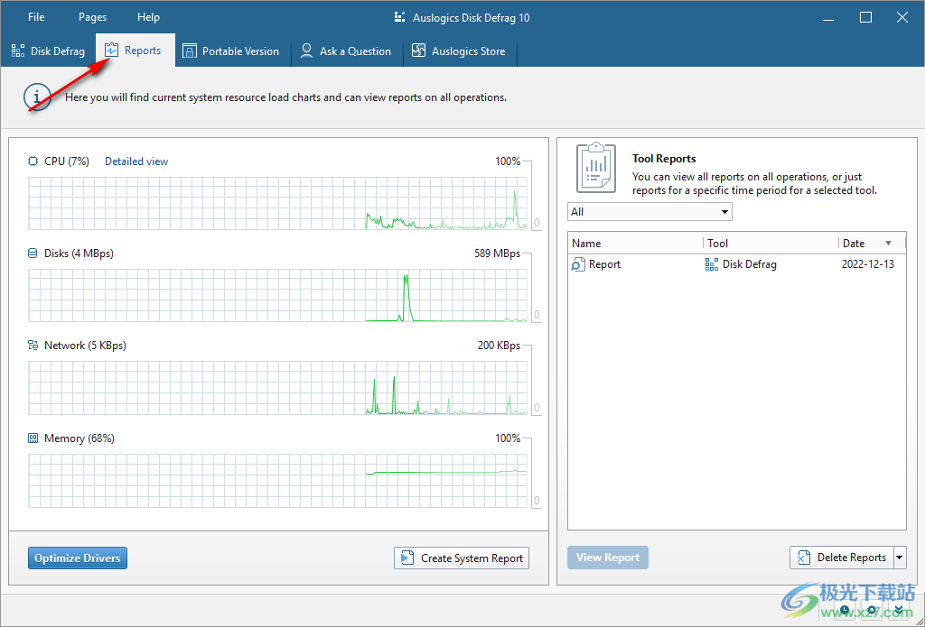Click the CPU chip icon
The image size is (925, 627).
pyautogui.click(x=33, y=161)
